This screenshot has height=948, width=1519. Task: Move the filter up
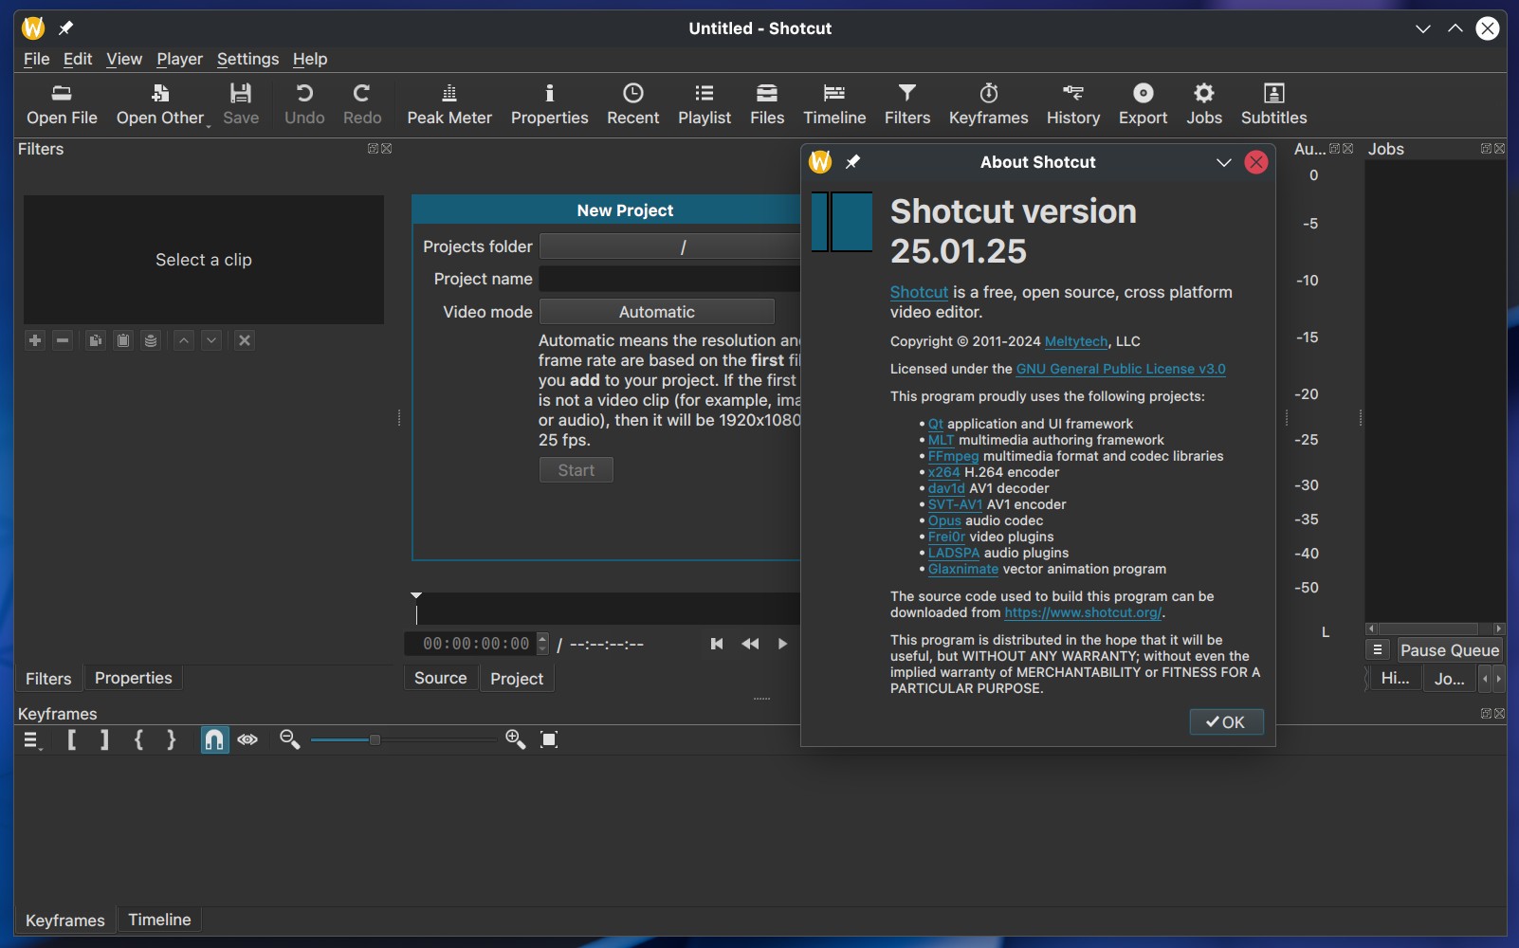[x=184, y=340]
